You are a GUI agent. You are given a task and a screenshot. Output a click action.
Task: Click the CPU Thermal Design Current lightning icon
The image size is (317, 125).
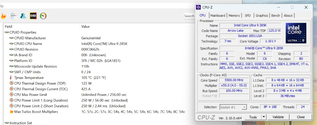tap(11, 89)
